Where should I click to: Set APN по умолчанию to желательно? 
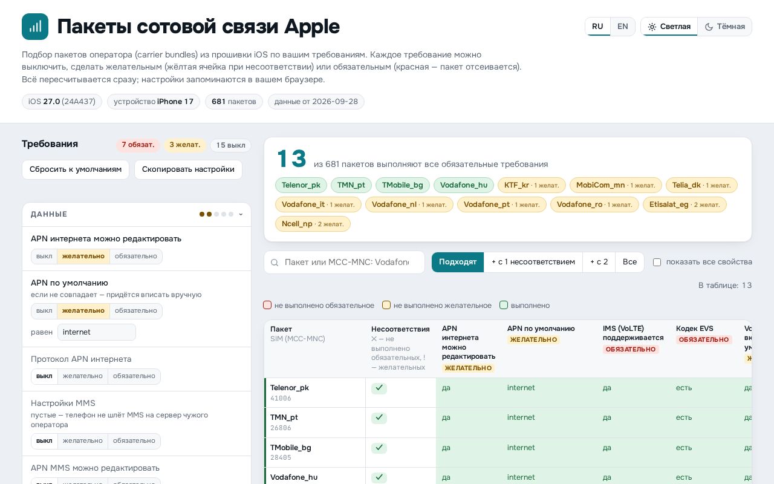click(83, 311)
